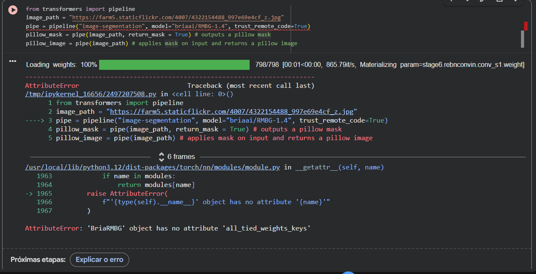Click the green Loading weights progress bar
536x274 pixels.
pyautogui.click(x=174, y=65)
